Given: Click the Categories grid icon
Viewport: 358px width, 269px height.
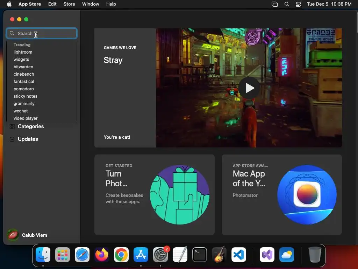Looking at the screenshot, I should point(12,126).
